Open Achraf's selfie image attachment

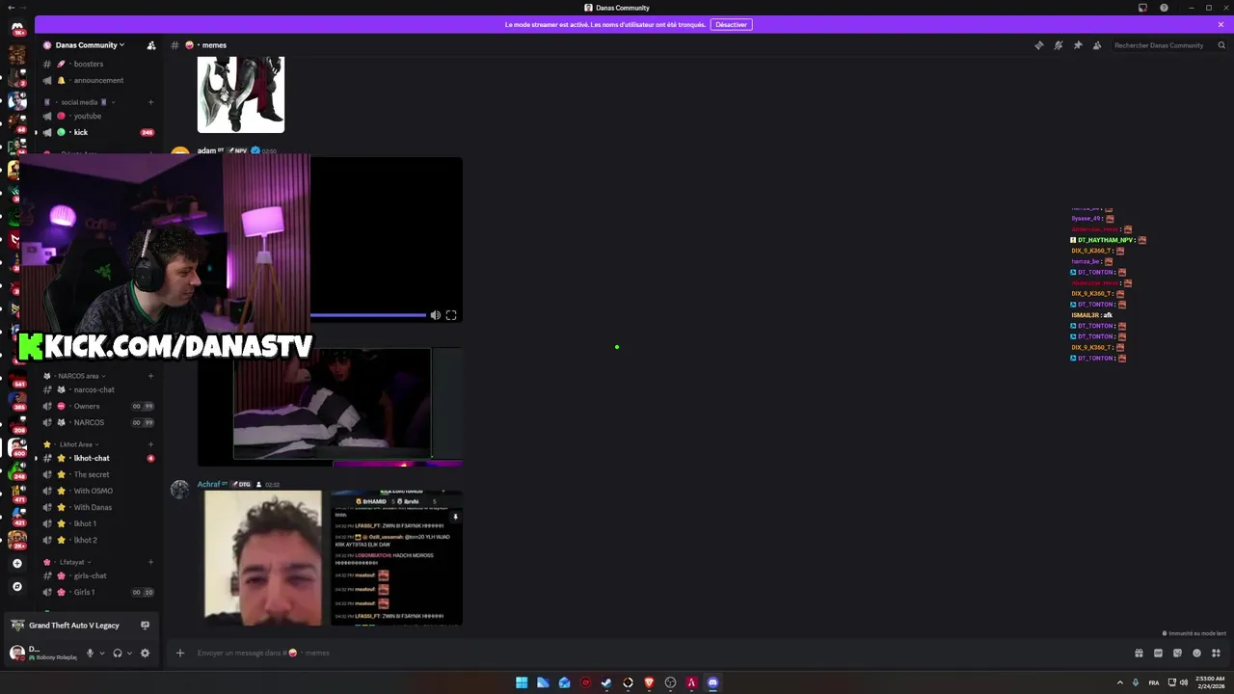263,558
